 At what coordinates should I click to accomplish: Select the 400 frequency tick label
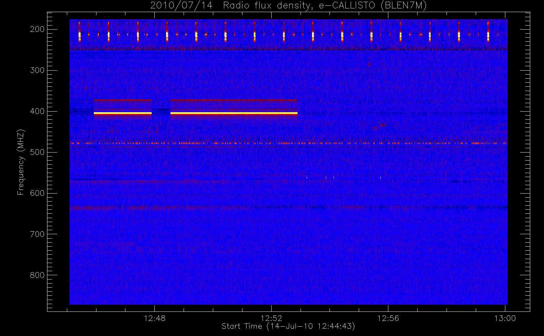coord(37,111)
